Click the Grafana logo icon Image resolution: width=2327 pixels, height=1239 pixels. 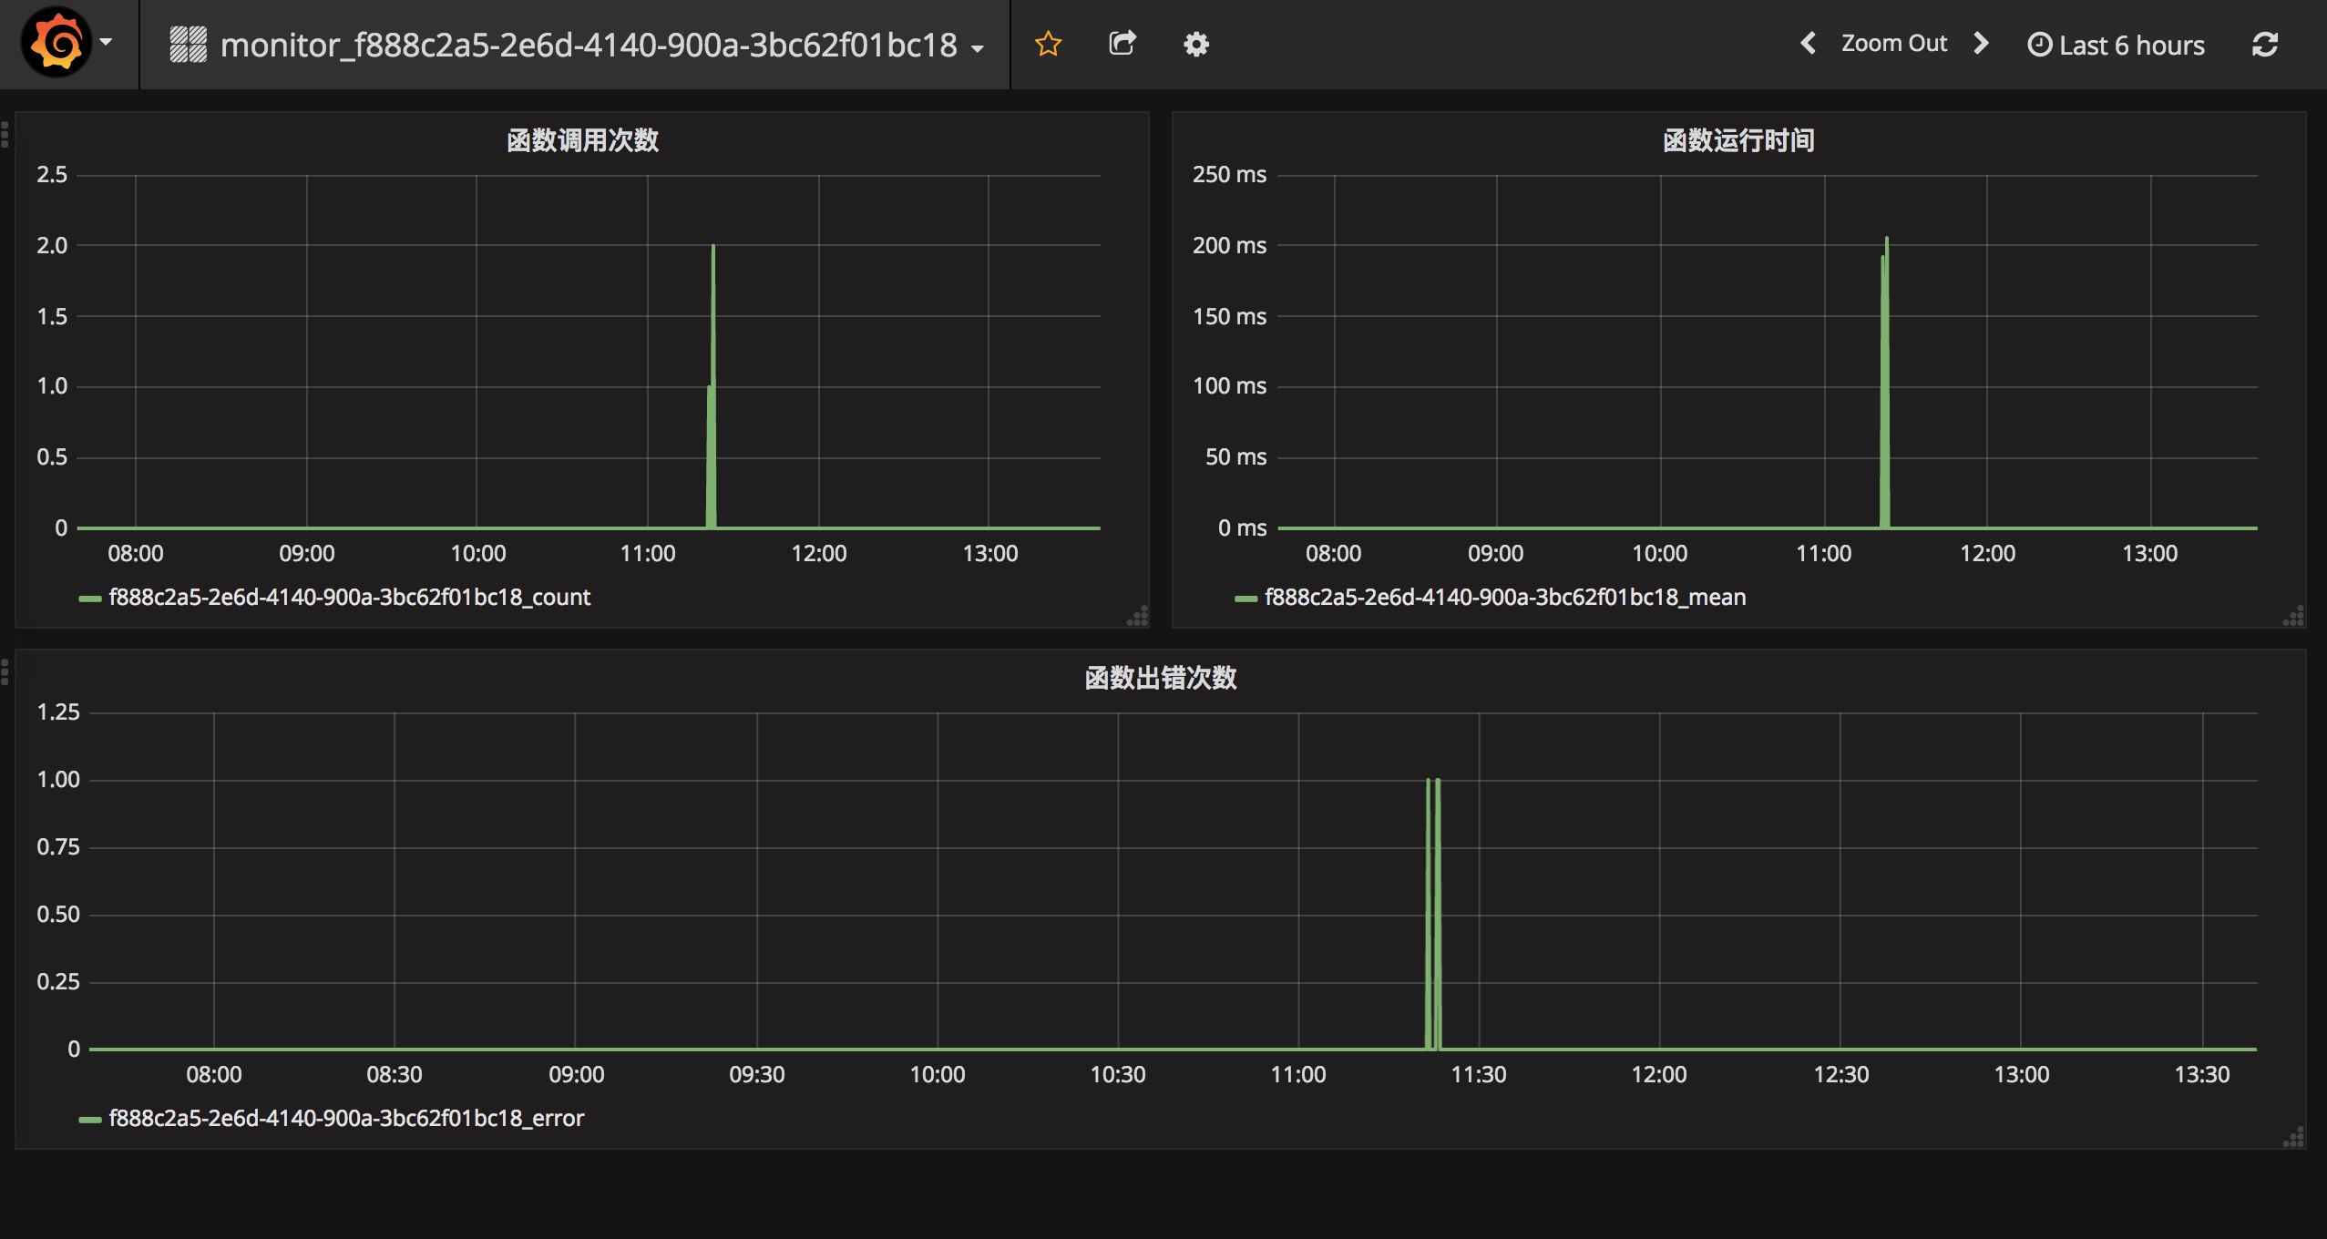[56, 43]
